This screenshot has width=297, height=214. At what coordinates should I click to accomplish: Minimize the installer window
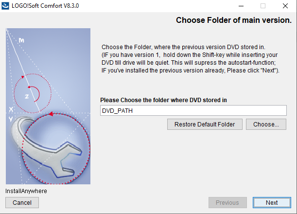(241, 6)
